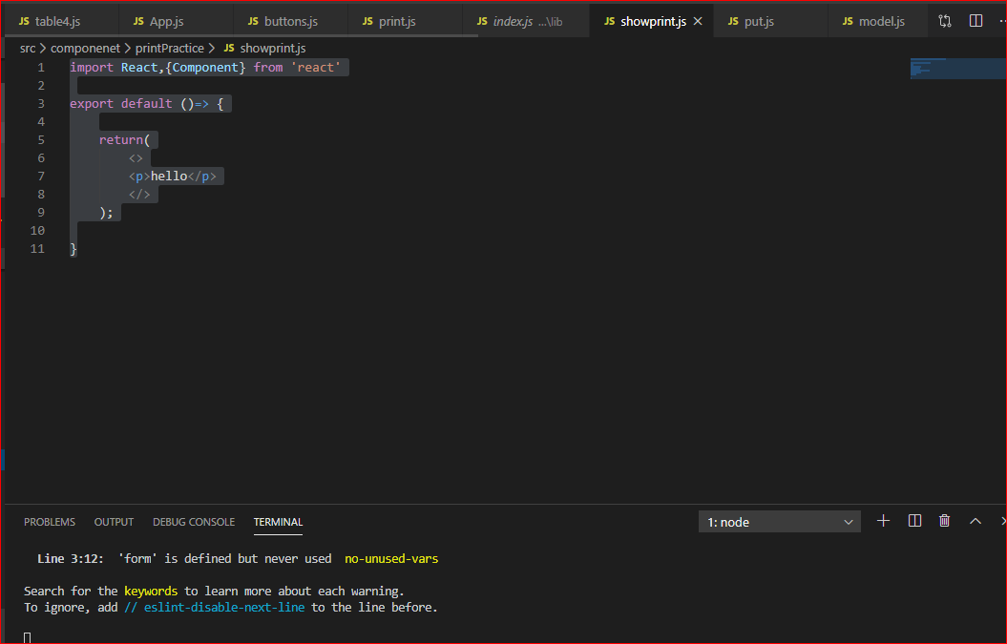Create a new terminal with plus icon
Image resolution: width=1007 pixels, height=644 pixels.
pos(883,521)
